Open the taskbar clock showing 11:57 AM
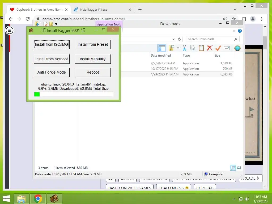The image size is (272, 204). pos(260,199)
